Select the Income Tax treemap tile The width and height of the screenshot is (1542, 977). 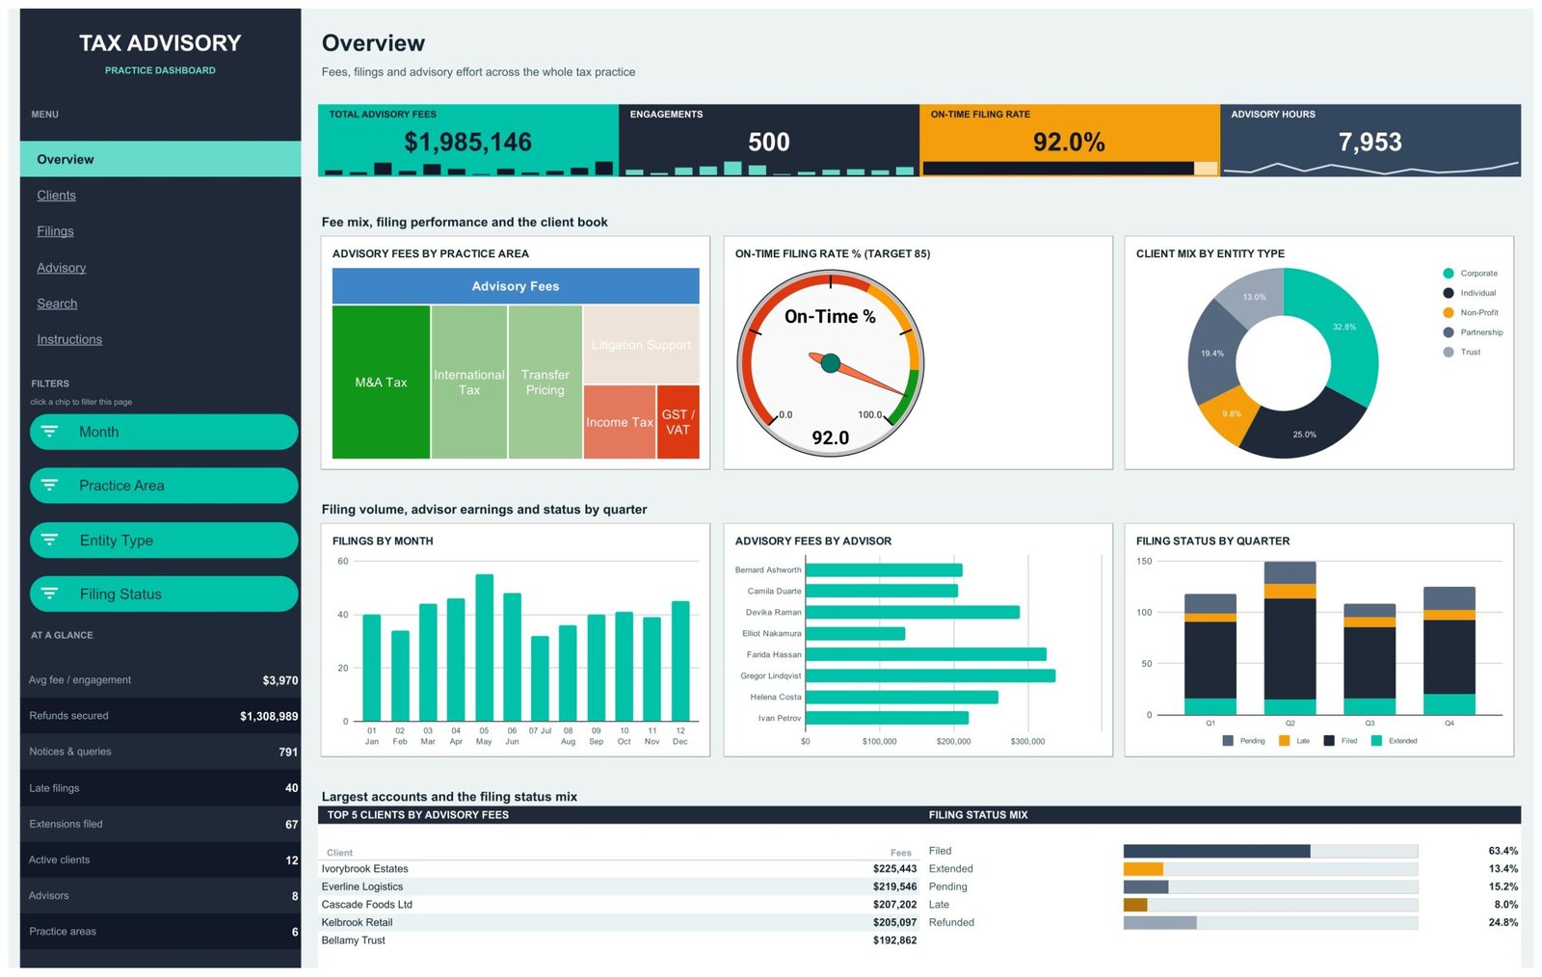click(620, 422)
